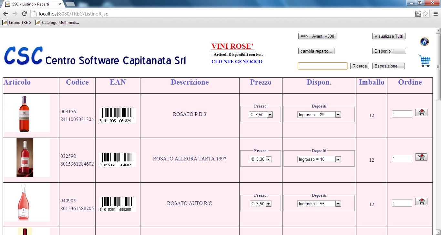Click the browser forward arrow
The width and height of the screenshot is (441, 235).
15,14
